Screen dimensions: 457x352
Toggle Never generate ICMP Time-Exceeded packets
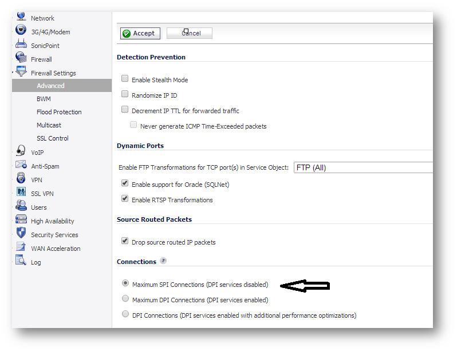[133, 125]
